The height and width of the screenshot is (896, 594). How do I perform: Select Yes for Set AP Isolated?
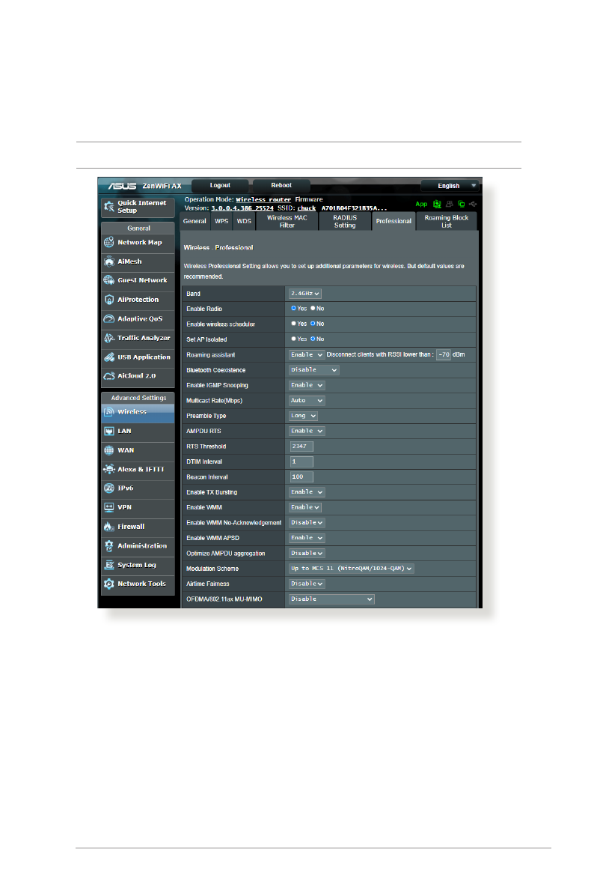point(293,339)
